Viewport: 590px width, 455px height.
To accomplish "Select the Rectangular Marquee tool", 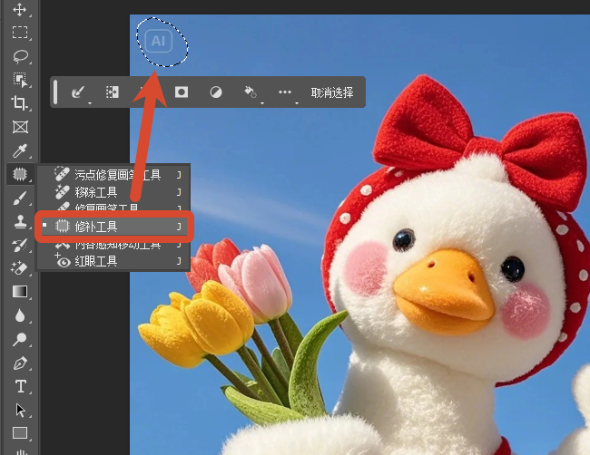I will 20,33.
